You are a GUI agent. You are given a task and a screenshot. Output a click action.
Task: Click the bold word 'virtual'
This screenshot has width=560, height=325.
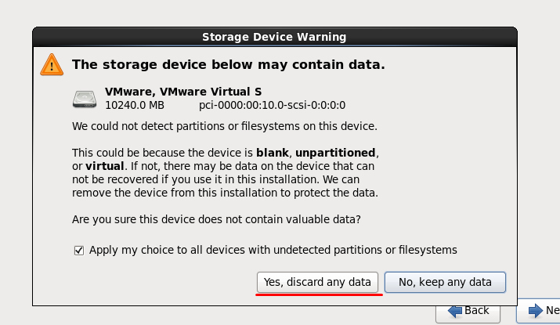pyautogui.click(x=104, y=166)
